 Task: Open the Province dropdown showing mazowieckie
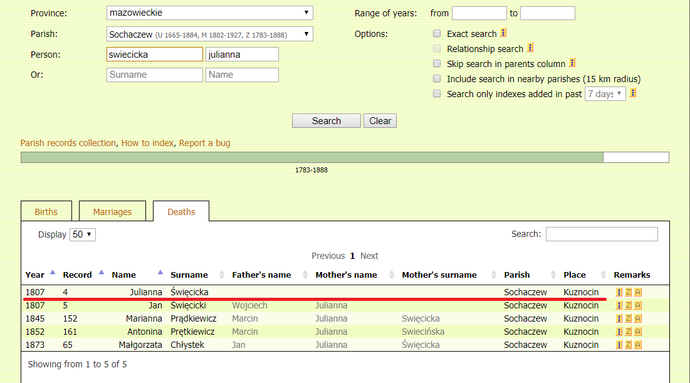pos(209,13)
